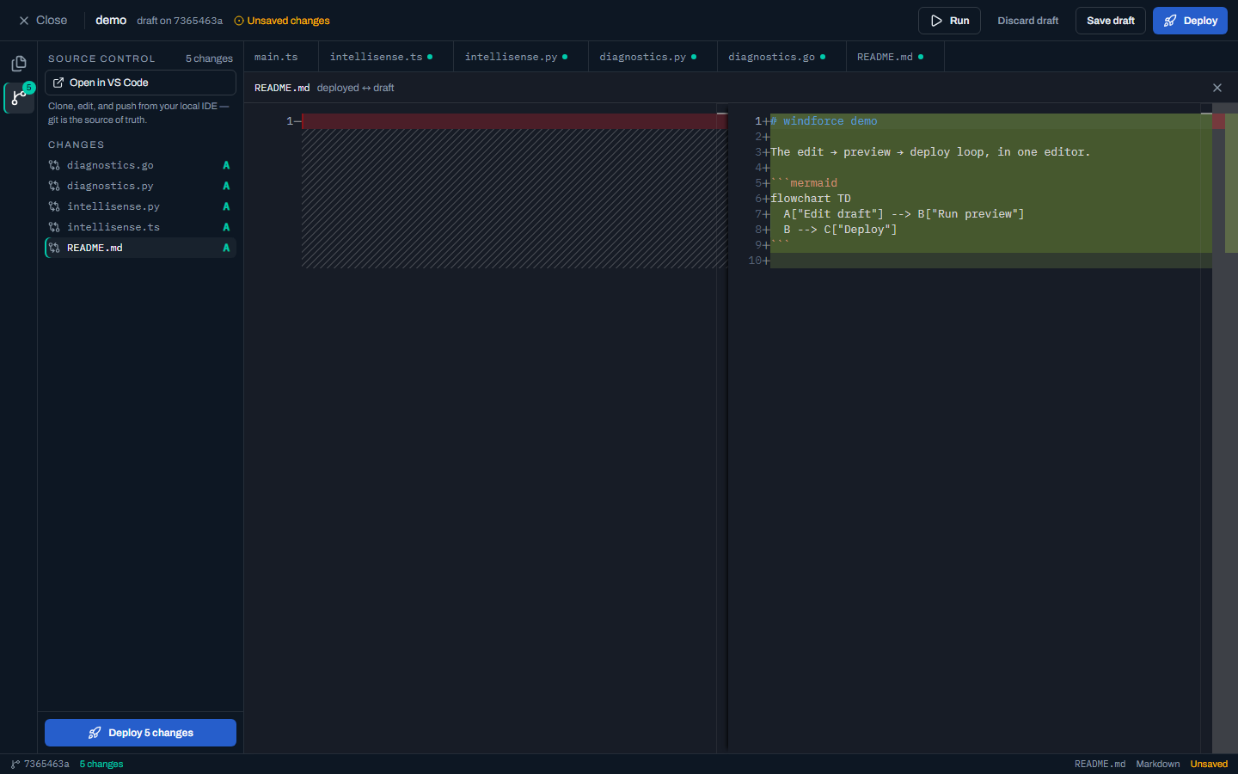Click the unsaved dot on the diagnostics.go tab

coord(823,57)
